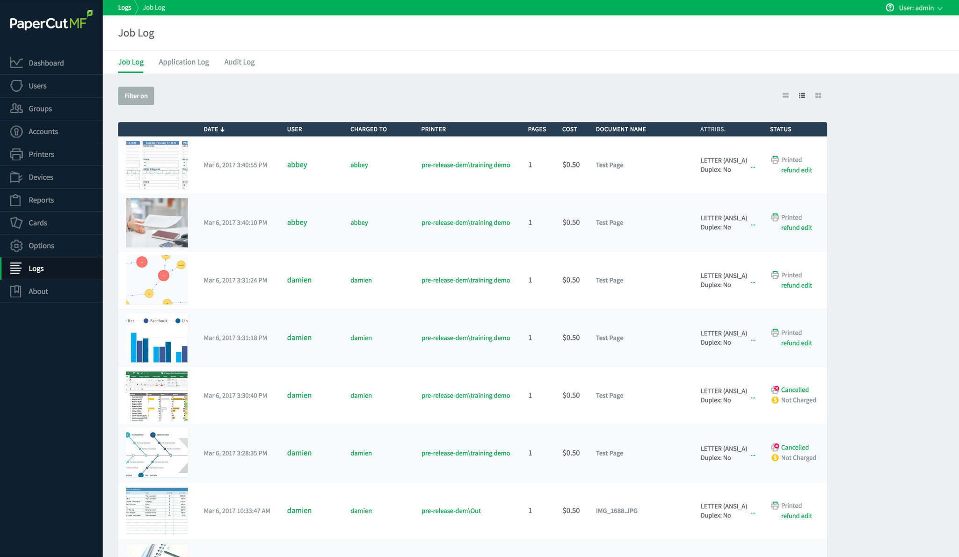The height and width of the screenshot is (557, 959).
Task: Open Reports via its clipboard icon
Action: 16,200
